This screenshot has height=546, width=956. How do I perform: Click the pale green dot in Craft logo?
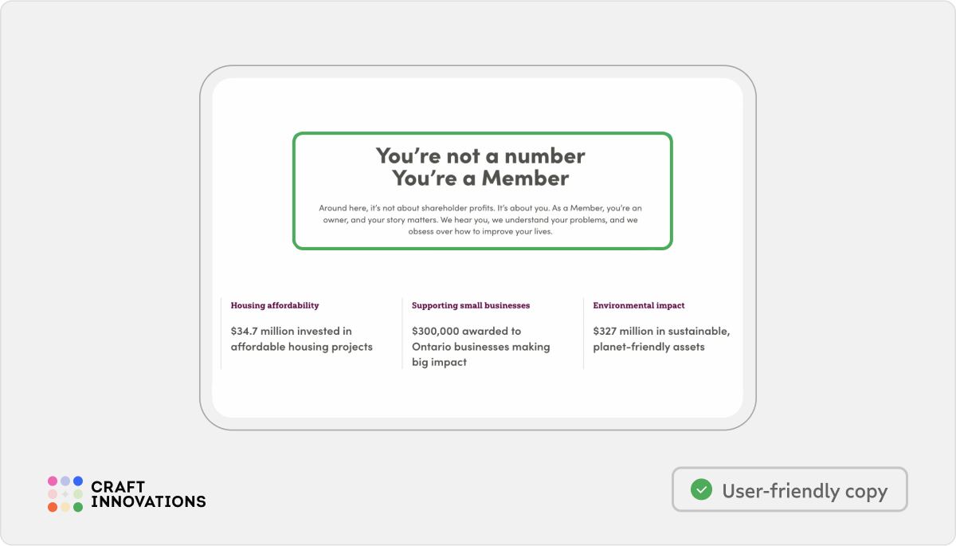[x=78, y=494]
